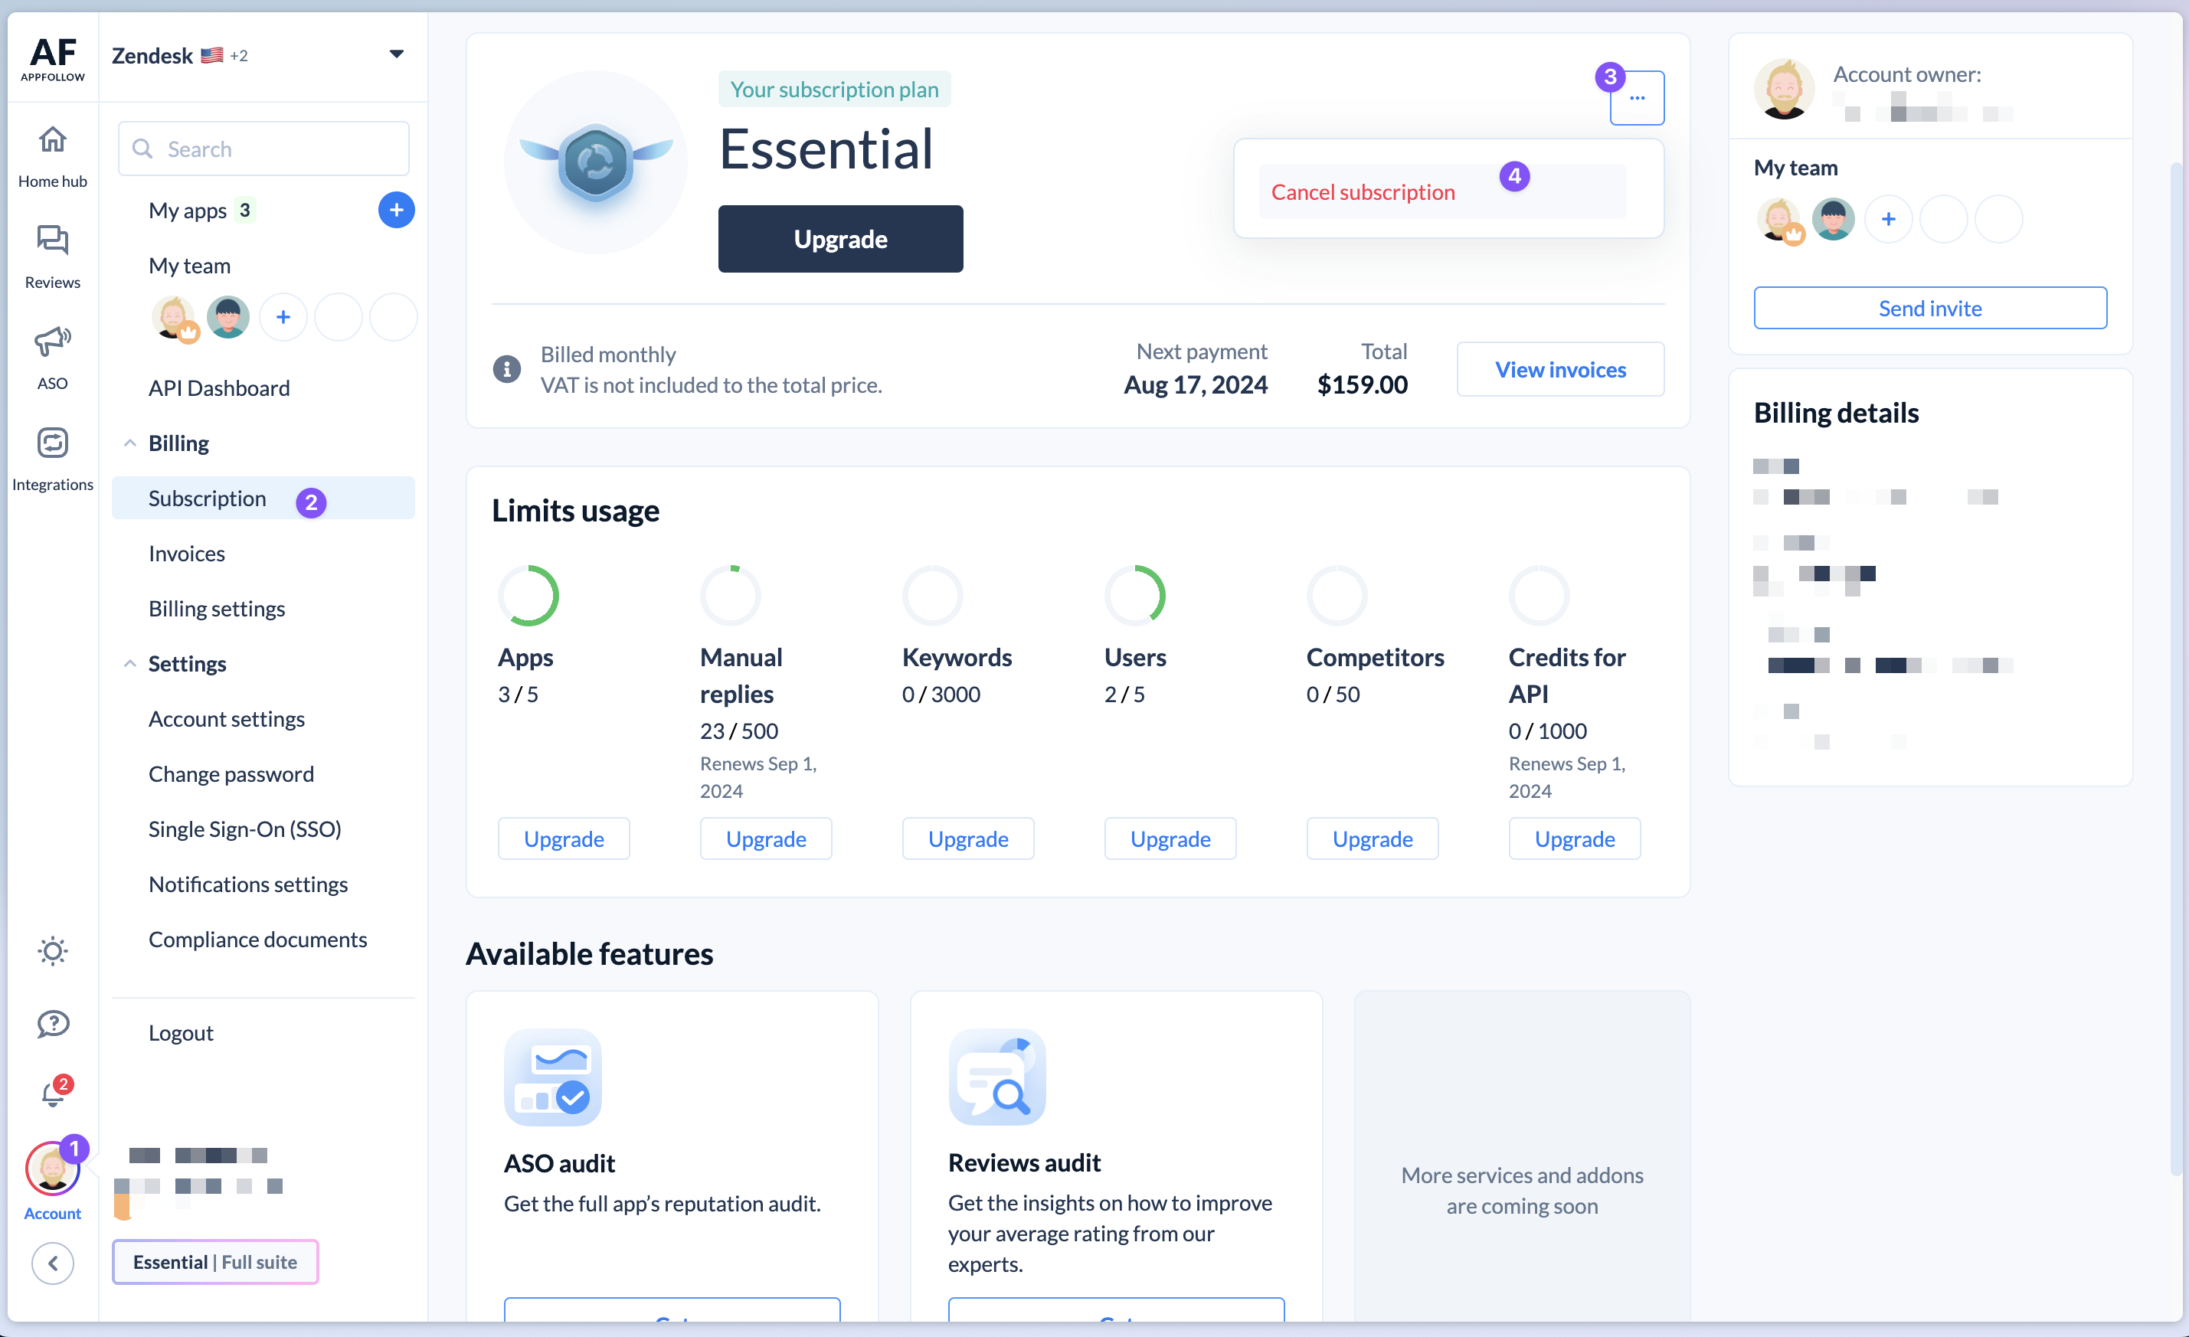Image resolution: width=2189 pixels, height=1337 pixels.
Task: Open Single Sign-On (SSO)
Action: (x=245, y=829)
